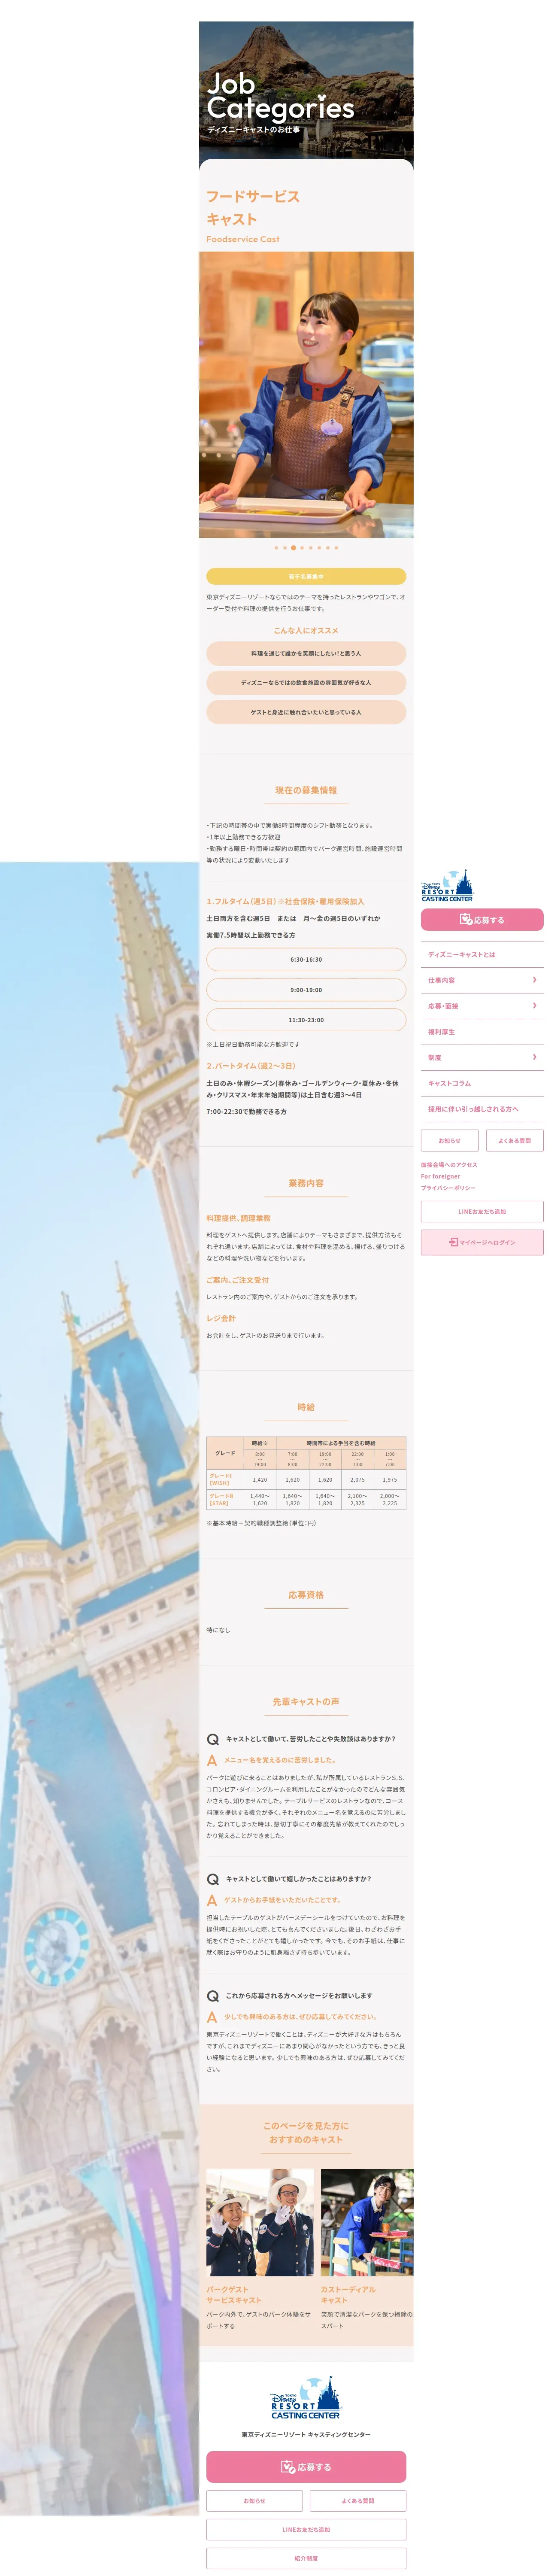Click the footer pink 応募する button
Viewport: 551px width, 2576px height.
(306, 2468)
